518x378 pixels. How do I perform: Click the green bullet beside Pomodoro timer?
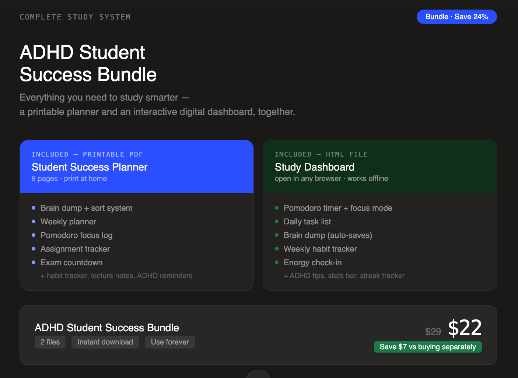coord(277,208)
